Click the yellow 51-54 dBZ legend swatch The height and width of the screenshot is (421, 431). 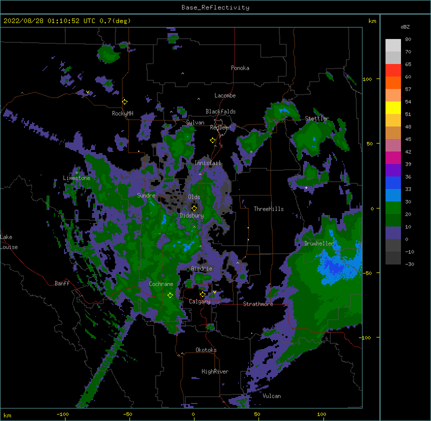(x=393, y=107)
